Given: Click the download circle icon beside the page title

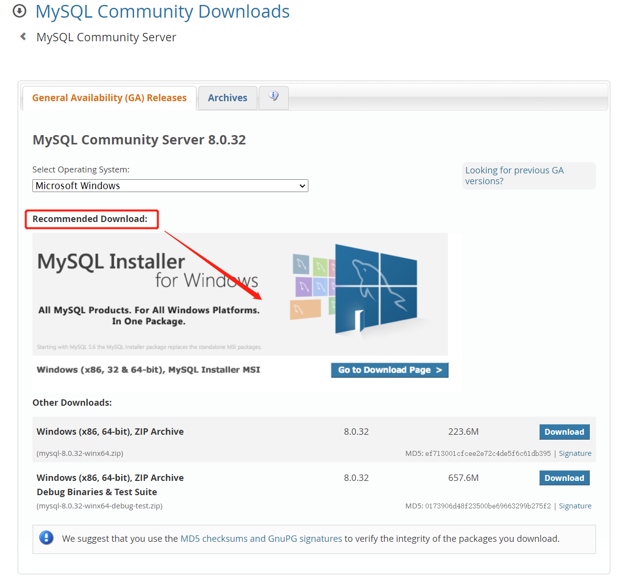Looking at the screenshot, I should (x=19, y=11).
